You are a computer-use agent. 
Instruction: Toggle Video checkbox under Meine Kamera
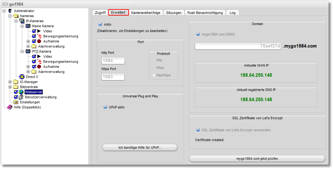coord(34,31)
